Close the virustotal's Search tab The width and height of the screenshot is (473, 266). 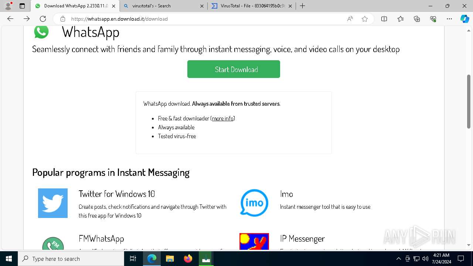tap(202, 6)
